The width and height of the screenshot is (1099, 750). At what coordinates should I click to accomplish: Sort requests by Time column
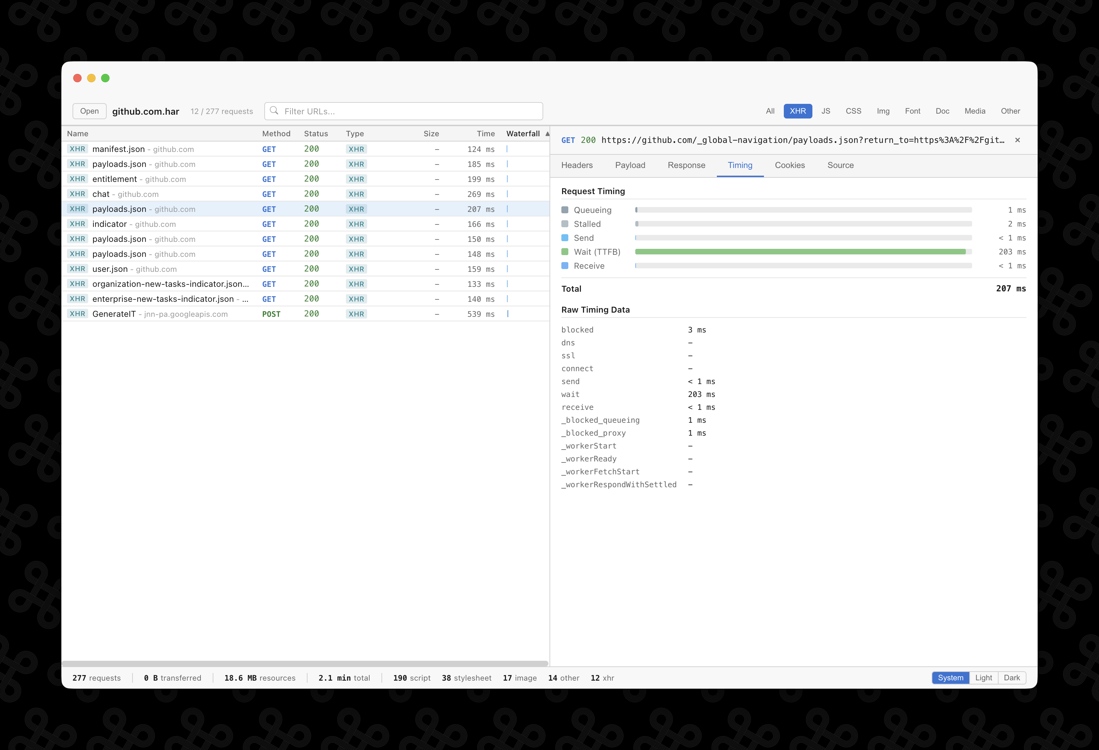point(486,134)
